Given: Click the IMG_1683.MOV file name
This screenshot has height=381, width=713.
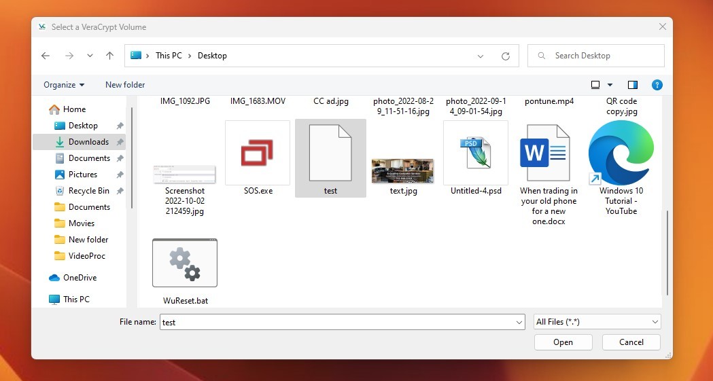Looking at the screenshot, I should click(x=258, y=101).
